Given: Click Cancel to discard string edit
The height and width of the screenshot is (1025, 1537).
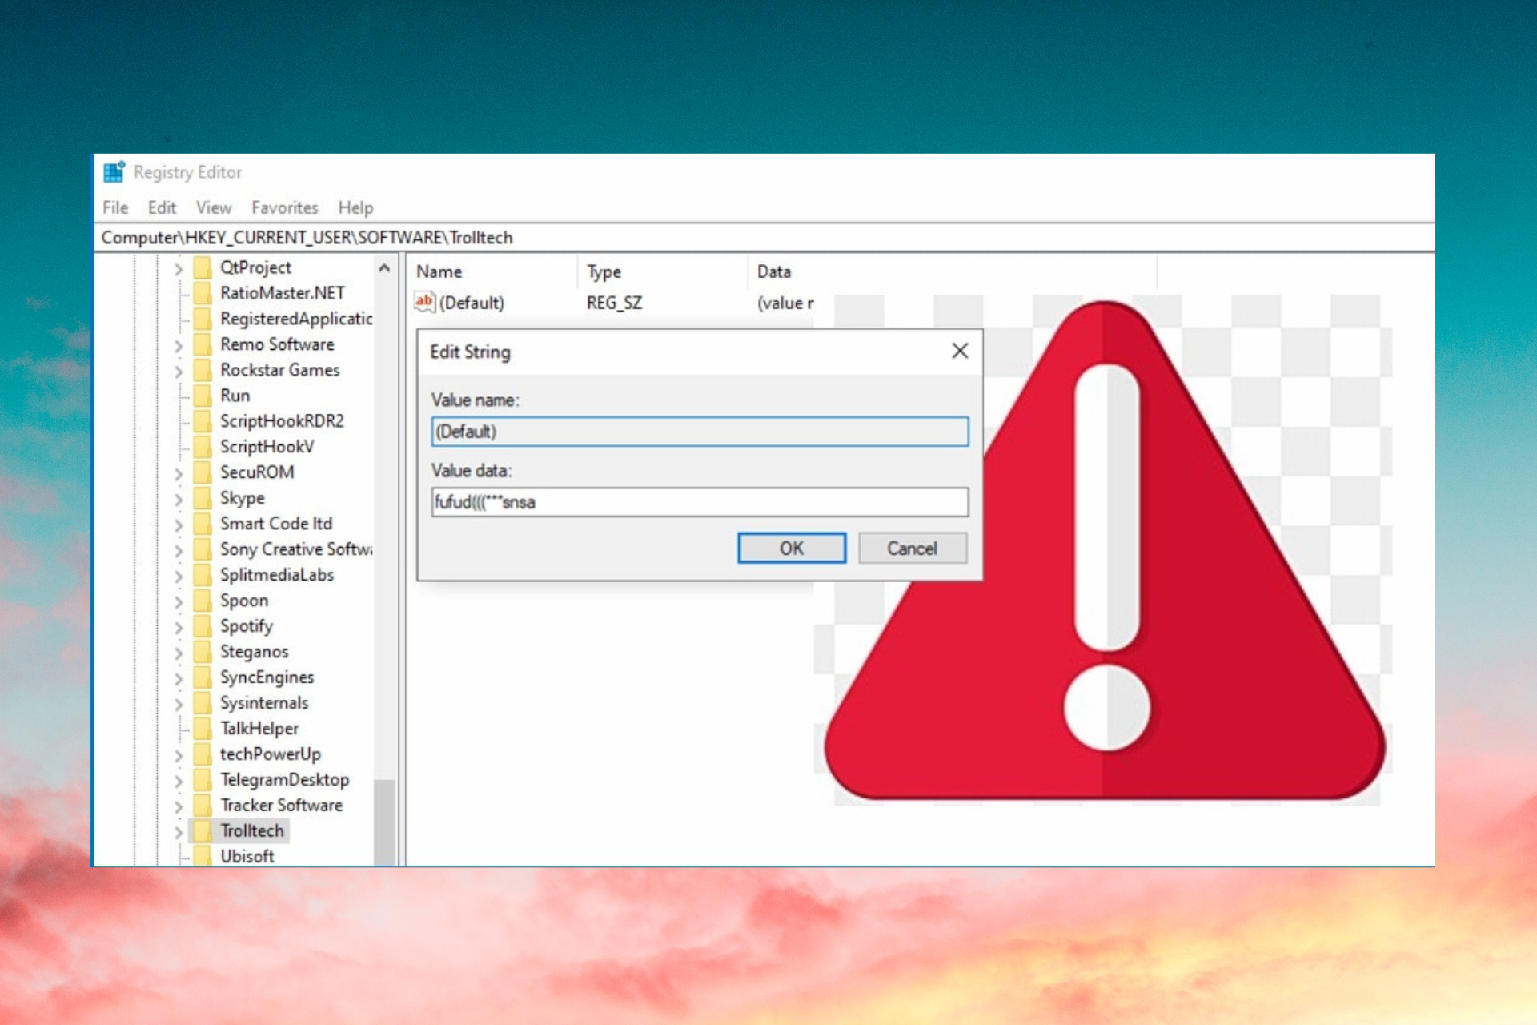Looking at the screenshot, I should pos(913,548).
